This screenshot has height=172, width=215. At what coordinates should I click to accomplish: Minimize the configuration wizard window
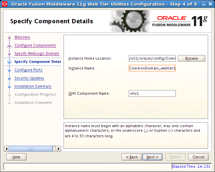[x=204, y=4]
